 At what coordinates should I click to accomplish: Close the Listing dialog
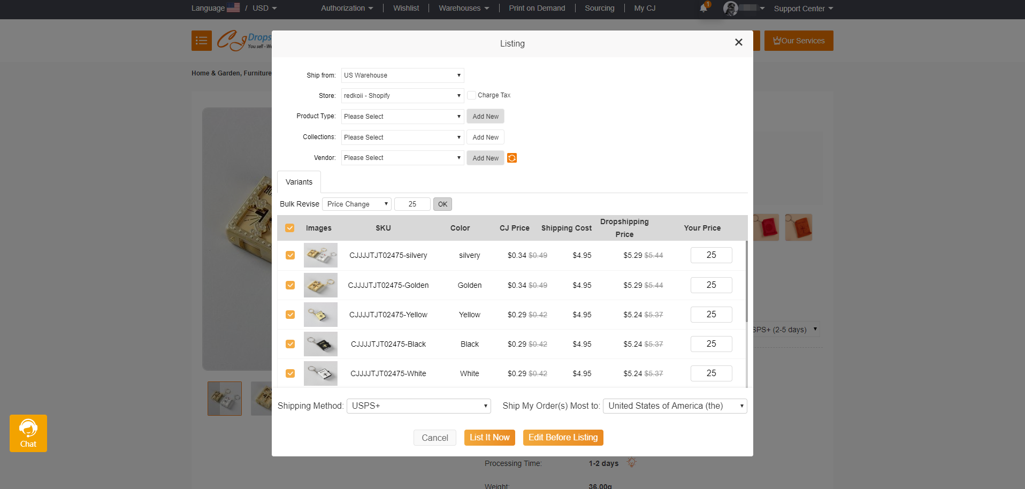(738, 42)
